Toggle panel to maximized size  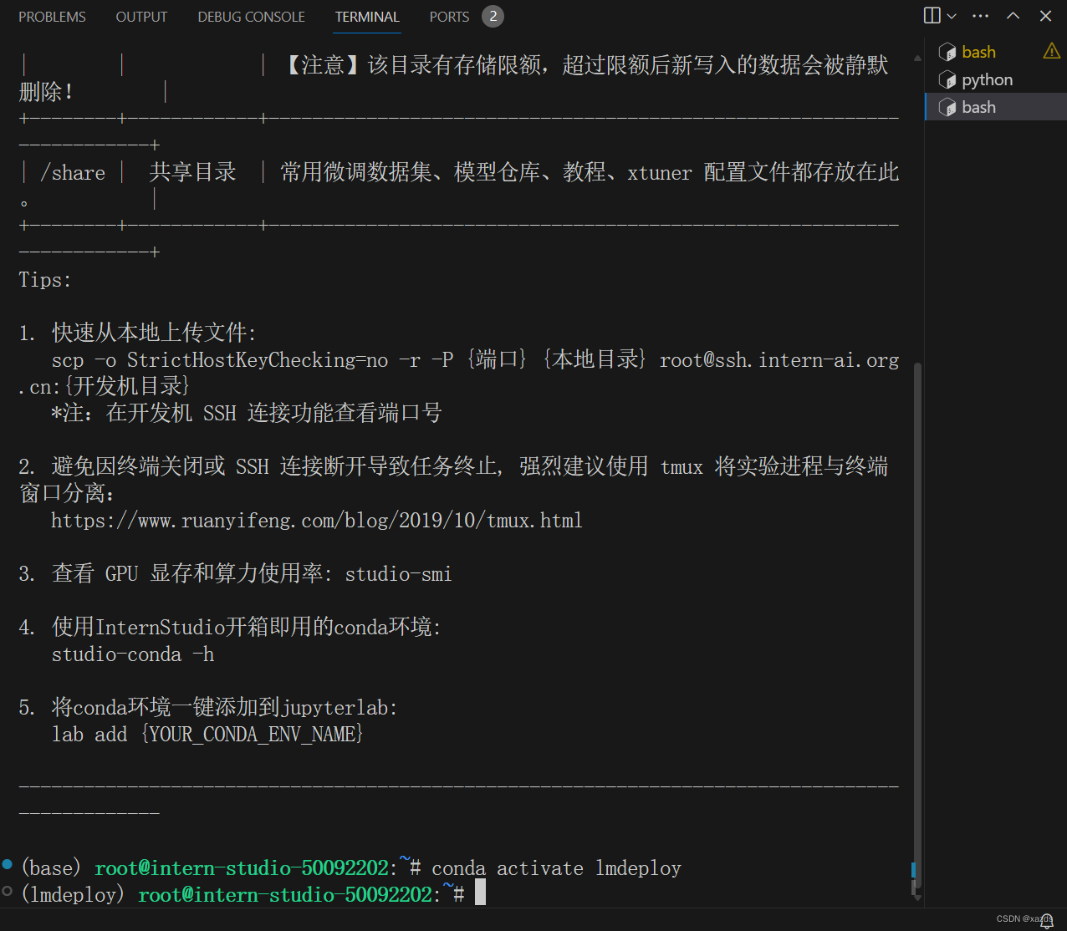point(1012,15)
